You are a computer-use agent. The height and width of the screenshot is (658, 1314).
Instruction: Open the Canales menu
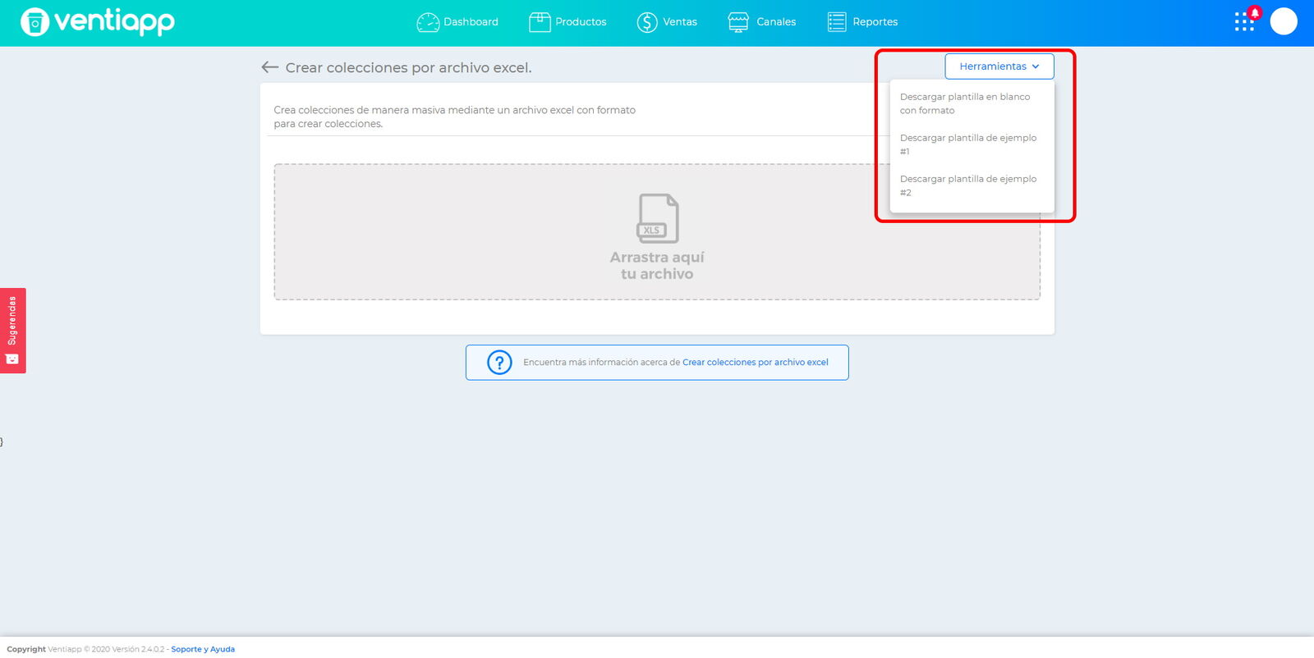(762, 22)
